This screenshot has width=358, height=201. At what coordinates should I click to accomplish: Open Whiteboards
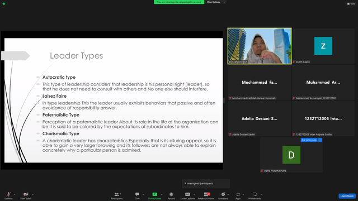[255, 195]
